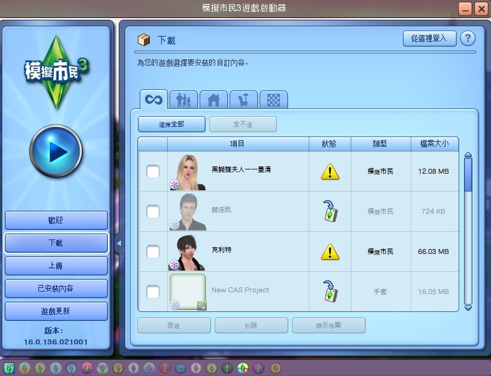This screenshot has height=376, width=491.
Task: Click the item name 赫连凯
Action: (221, 210)
